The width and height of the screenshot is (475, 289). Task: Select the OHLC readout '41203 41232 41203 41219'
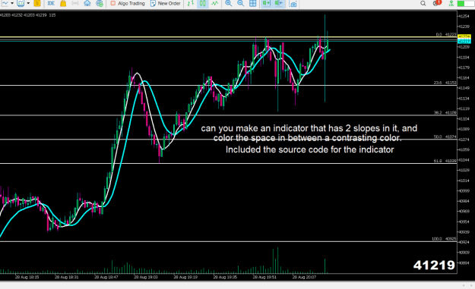point(23,15)
